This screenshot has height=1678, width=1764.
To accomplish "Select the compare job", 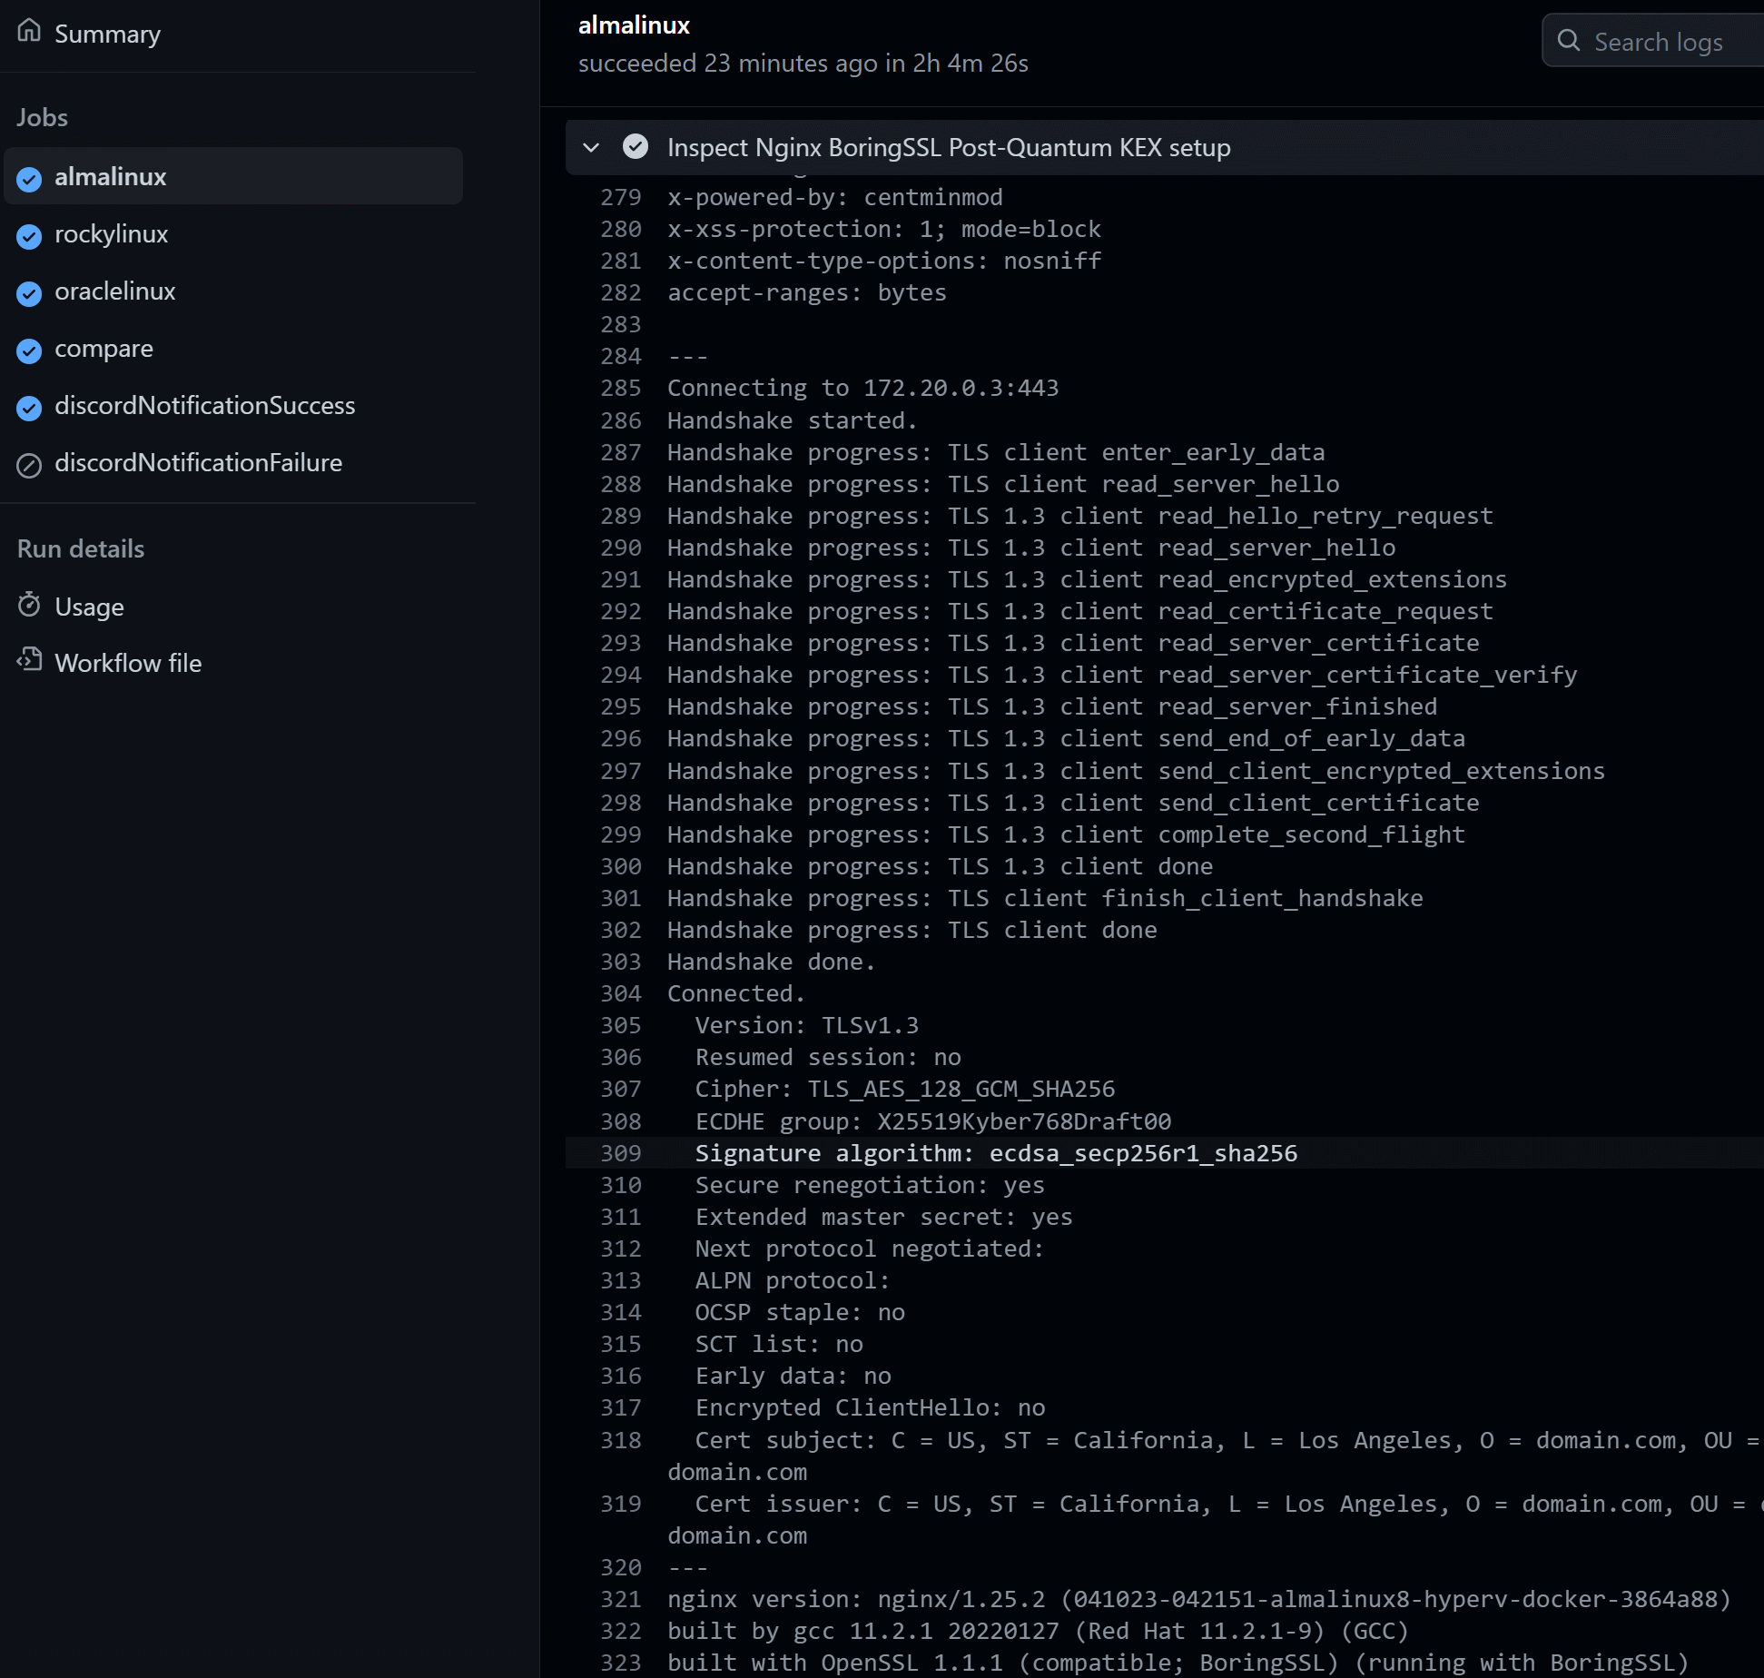I will (x=103, y=349).
